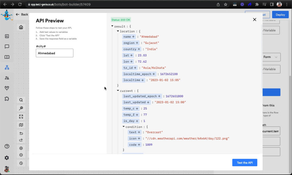This screenshot has height=175, width=292.
Task: Open the integrations plug icon
Action: click(x=7, y=88)
